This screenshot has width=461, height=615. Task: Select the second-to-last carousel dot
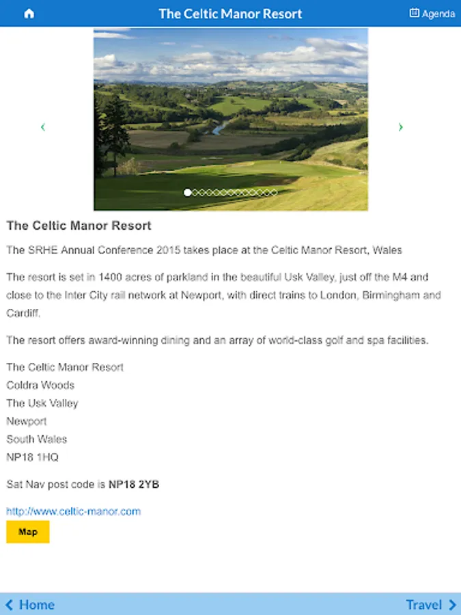pos(266,193)
